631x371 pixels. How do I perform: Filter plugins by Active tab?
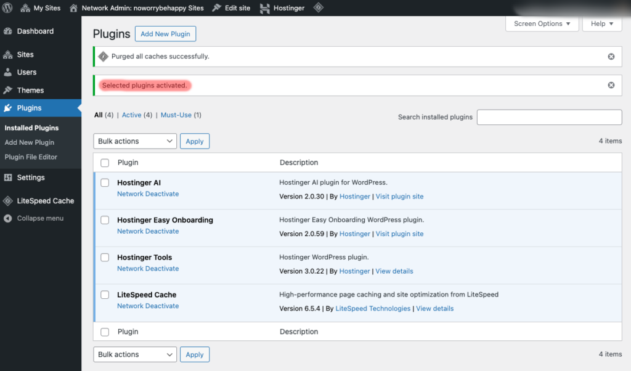132,115
